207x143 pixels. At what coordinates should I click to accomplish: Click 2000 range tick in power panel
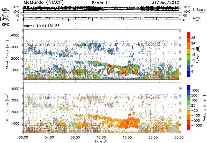(16, 58)
